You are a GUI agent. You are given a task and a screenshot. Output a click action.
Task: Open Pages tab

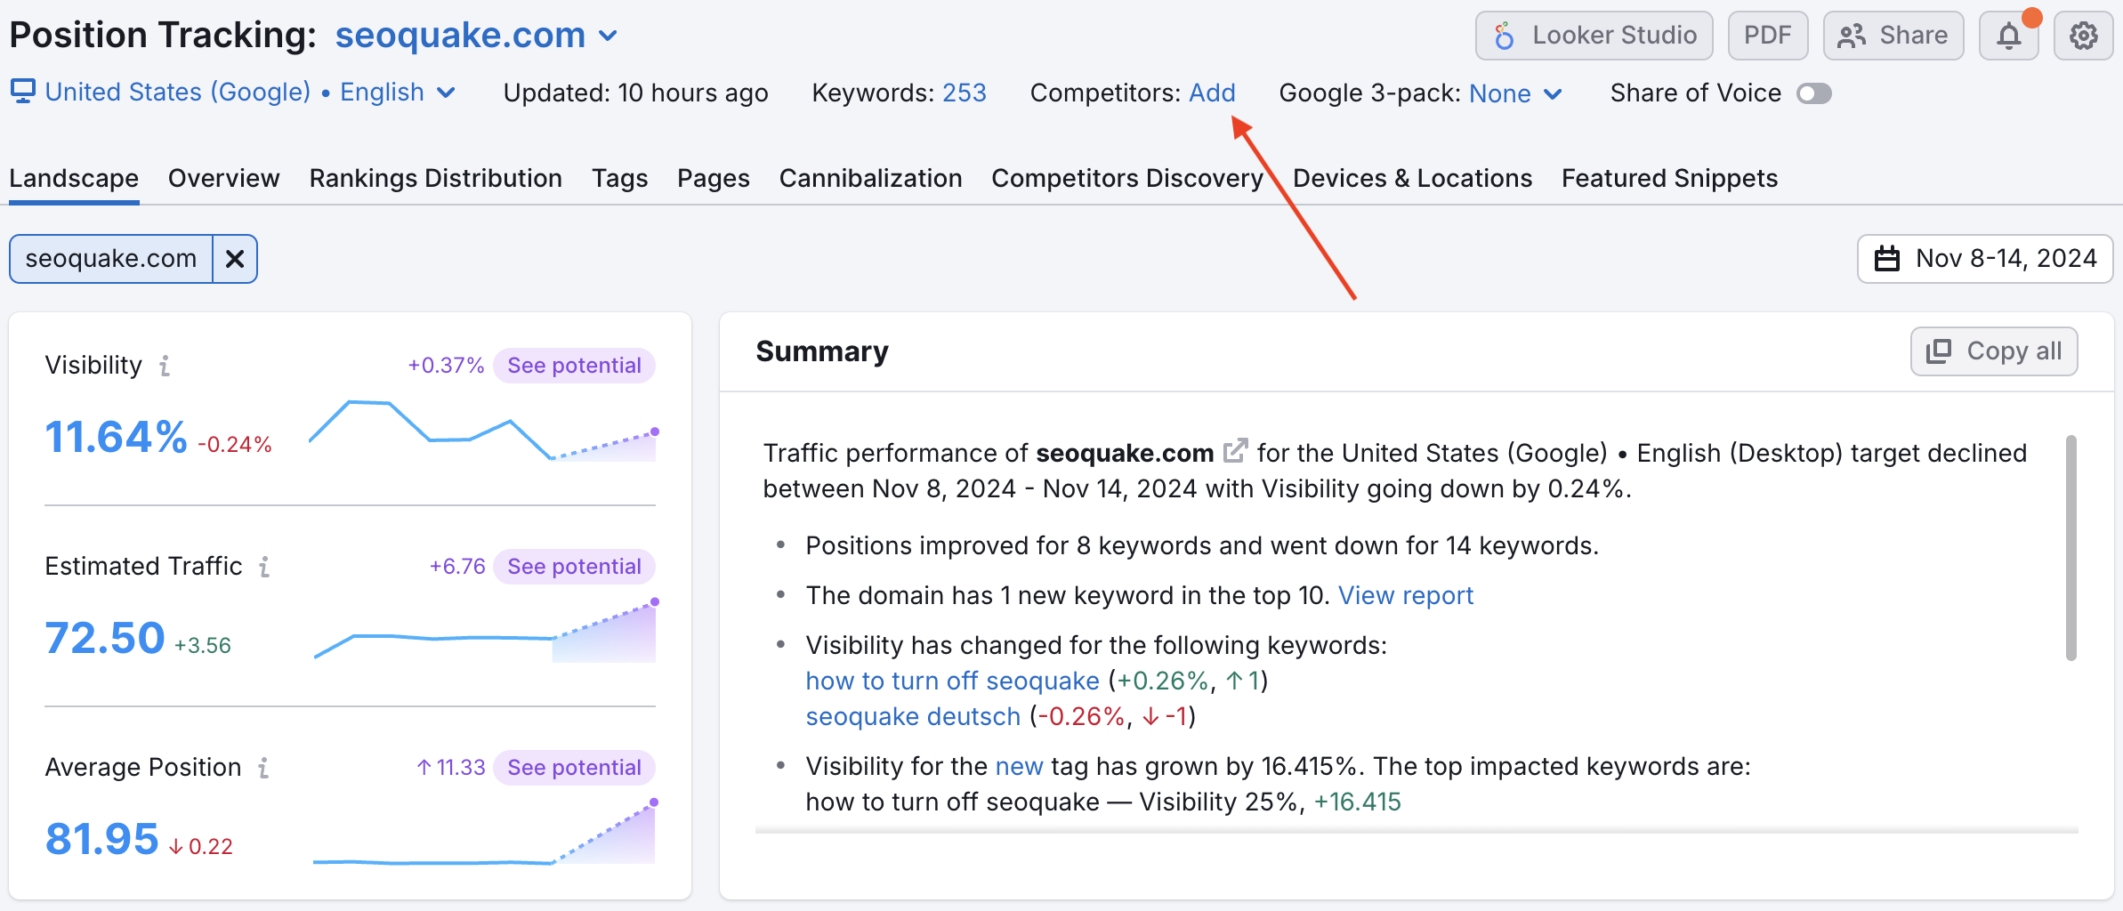(x=713, y=179)
